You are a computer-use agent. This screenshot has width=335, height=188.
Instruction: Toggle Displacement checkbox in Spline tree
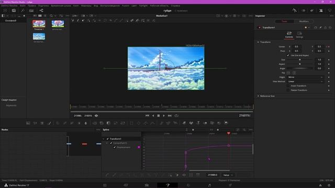[115, 147]
